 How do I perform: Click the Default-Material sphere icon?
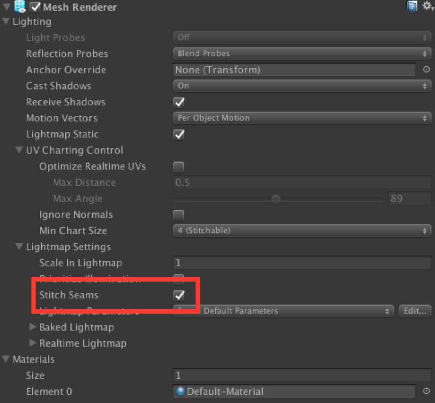pos(180,392)
